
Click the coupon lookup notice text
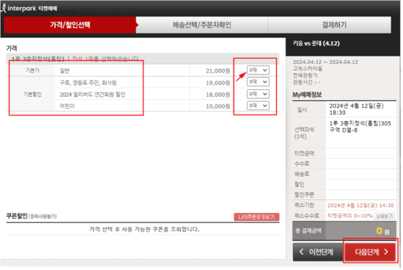point(145,230)
